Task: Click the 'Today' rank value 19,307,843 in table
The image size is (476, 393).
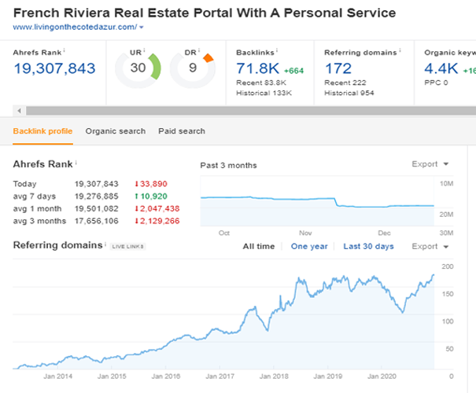Action: click(x=97, y=184)
